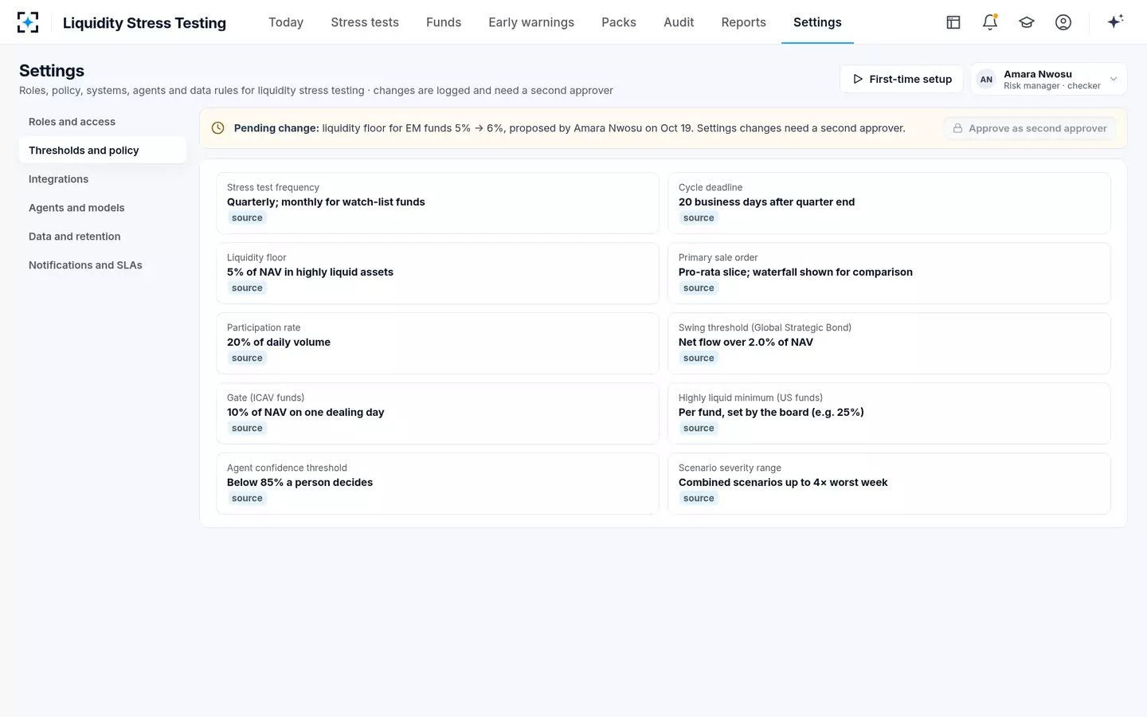Start the First-time setup
Screen dimensions: 1147x717
point(902,79)
